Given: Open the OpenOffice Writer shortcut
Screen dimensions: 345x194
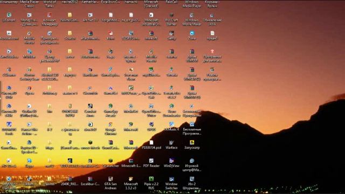Looking at the screenshot, I should pos(151,106).
